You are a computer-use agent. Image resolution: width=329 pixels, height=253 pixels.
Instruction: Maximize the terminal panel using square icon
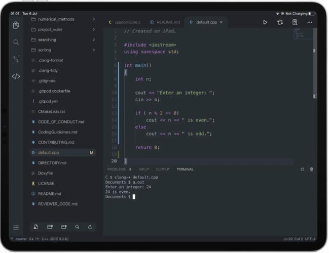(302, 169)
